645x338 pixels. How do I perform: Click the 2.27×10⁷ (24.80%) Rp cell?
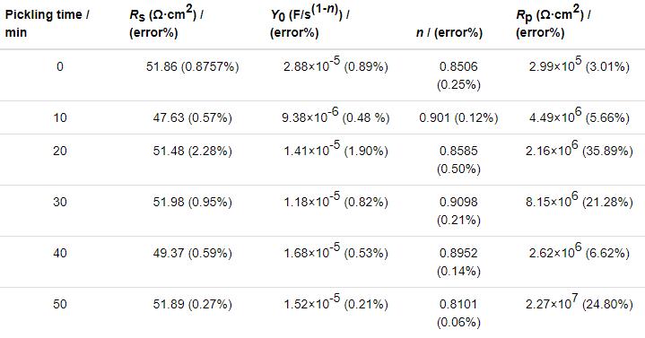click(x=580, y=302)
